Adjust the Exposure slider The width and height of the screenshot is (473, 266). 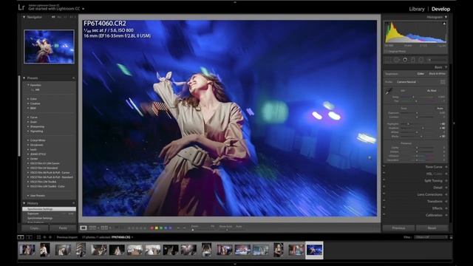coord(417,113)
